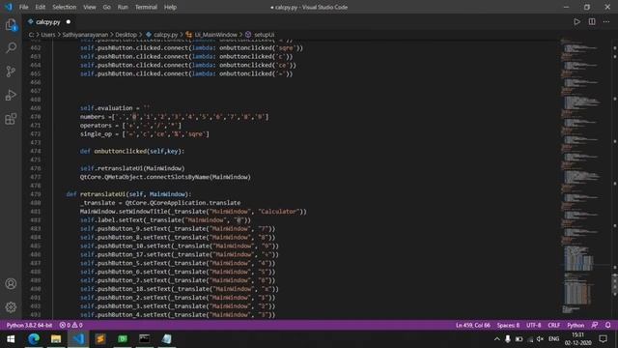The width and height of the screenshot is (618, 348).
Task: Open the Accounts icon in activity bar
Action: click(x=11, y=283)
